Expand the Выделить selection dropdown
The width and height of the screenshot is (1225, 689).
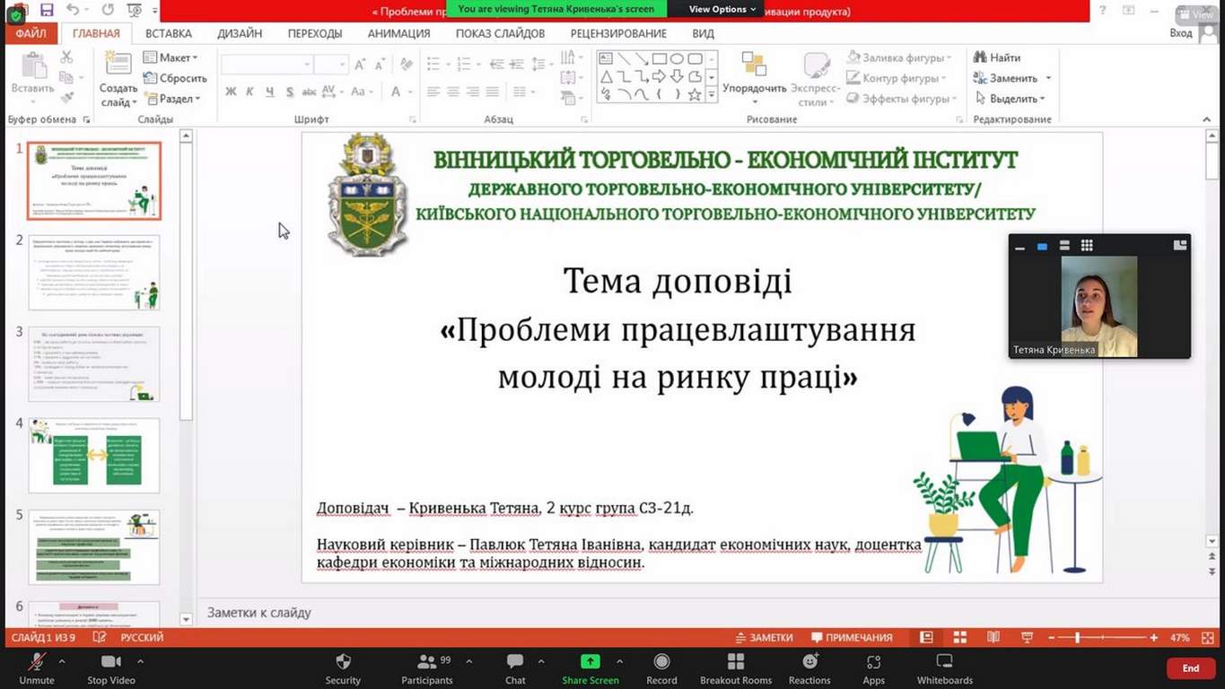[1012, 99]
